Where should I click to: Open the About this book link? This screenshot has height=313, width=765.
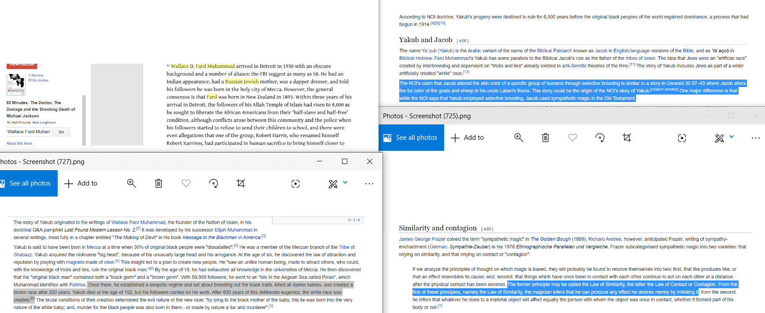coord(19,143)
